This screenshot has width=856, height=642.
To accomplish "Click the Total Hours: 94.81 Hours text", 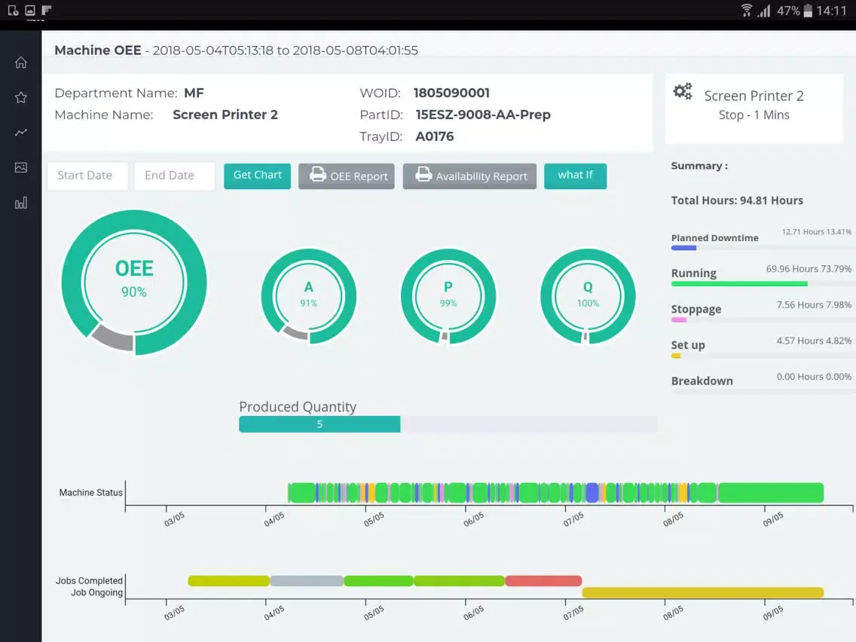I will 737,200.
